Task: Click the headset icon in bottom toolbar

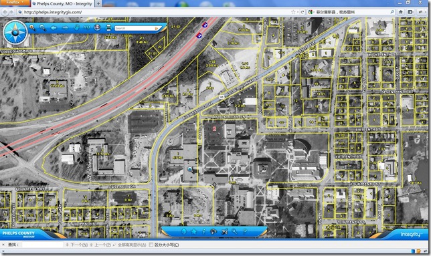Action: coord(213,231)
